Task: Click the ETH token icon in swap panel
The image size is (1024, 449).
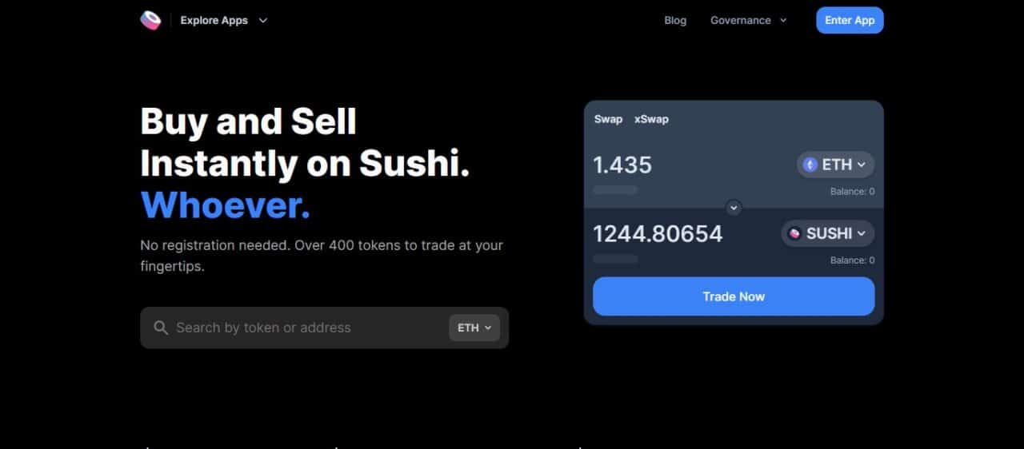Action: point(810,165)
